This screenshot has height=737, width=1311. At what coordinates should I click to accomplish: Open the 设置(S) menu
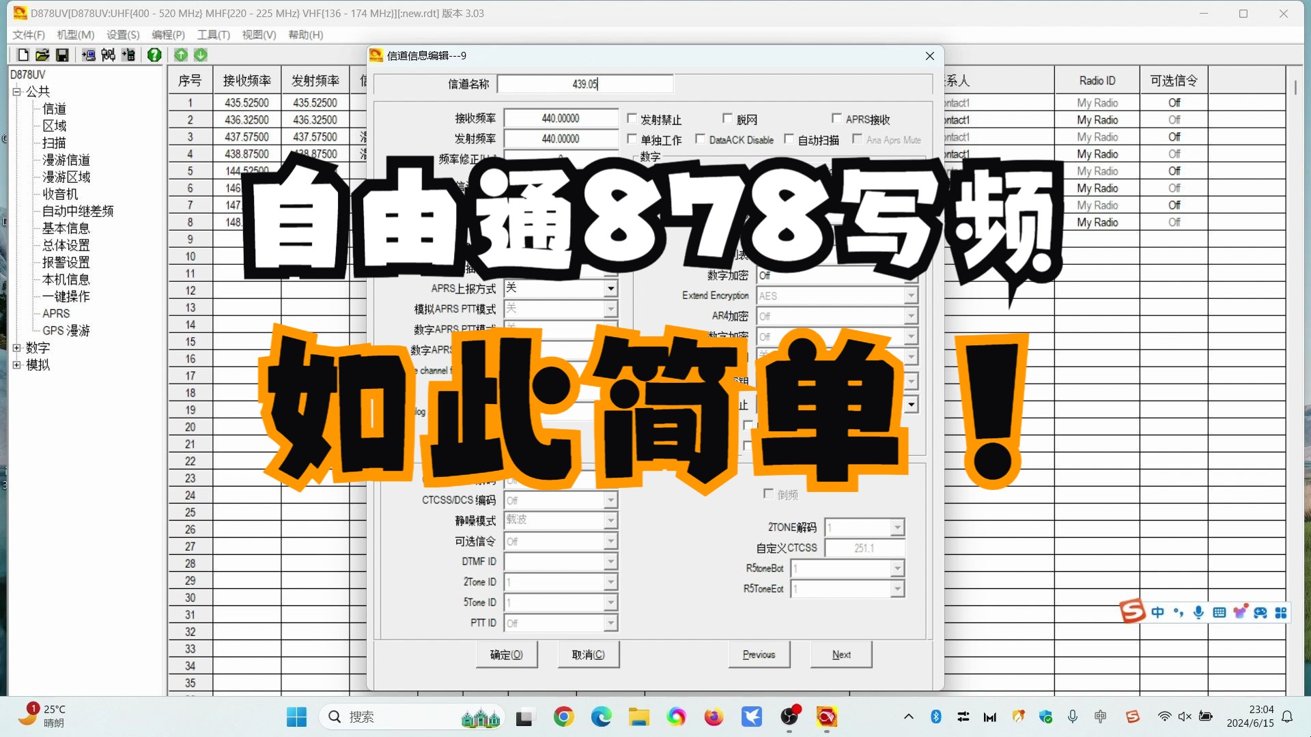[123, 35]
